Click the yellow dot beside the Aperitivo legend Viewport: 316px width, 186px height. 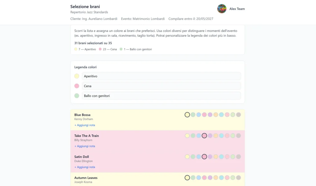pyautogui.click(x=77, y=76)
